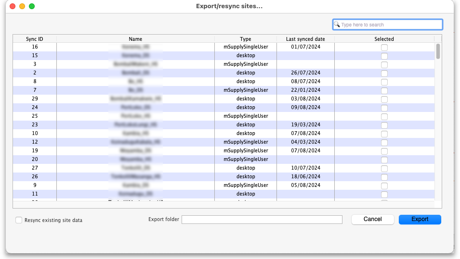
Task: Check the Selected box for Sync ID 9
Action: pos(384,185)
